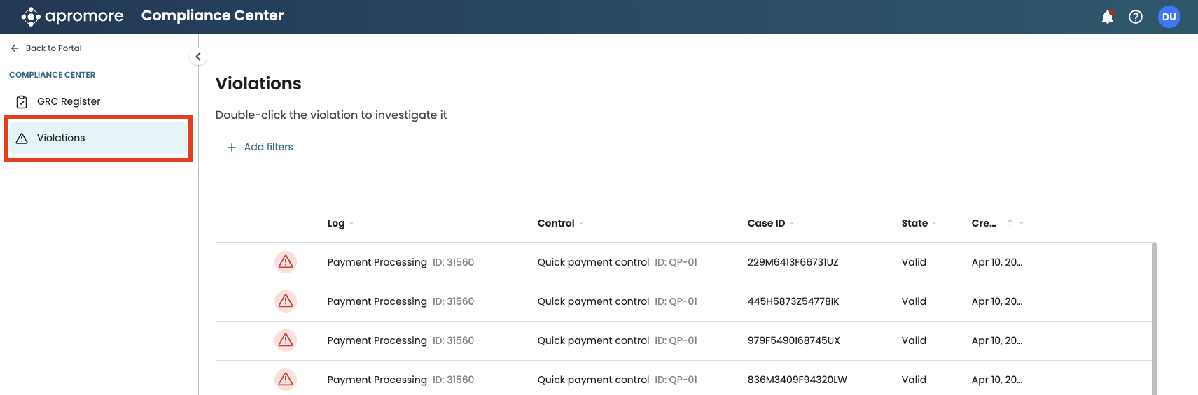The width and height of the screenshot is (1198, 395).
Task: Open the Log column dropdown arrow
Action: tap(351, 224)
